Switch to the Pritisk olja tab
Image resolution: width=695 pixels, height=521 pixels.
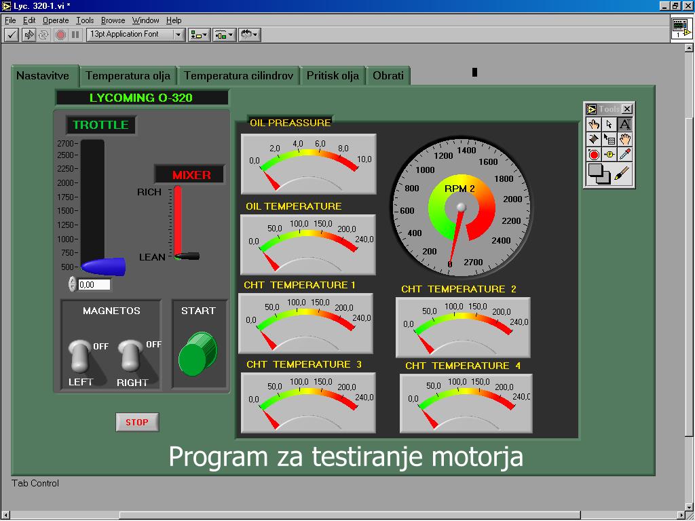point(333,76)
